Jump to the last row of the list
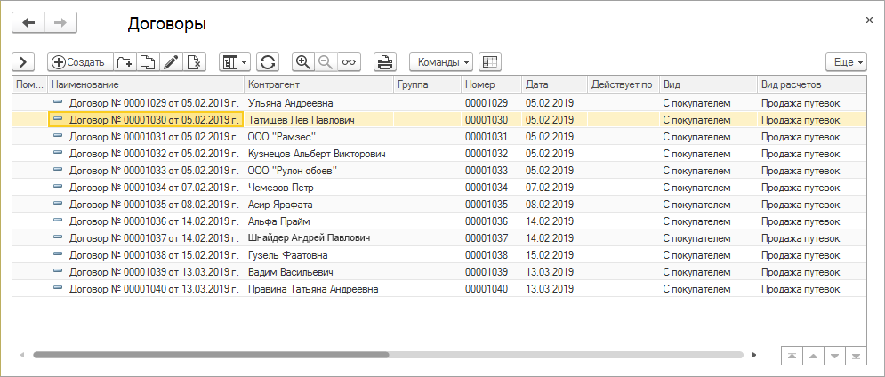 (856, 356)
